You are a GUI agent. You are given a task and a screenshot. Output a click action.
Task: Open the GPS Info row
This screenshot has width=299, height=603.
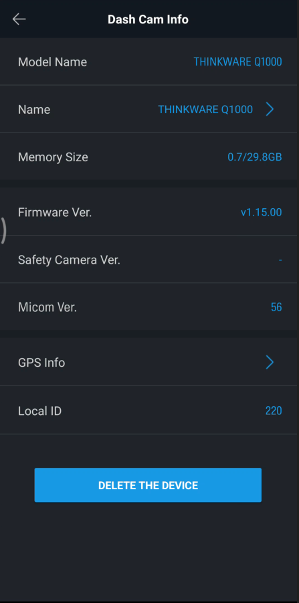[150, 362]
